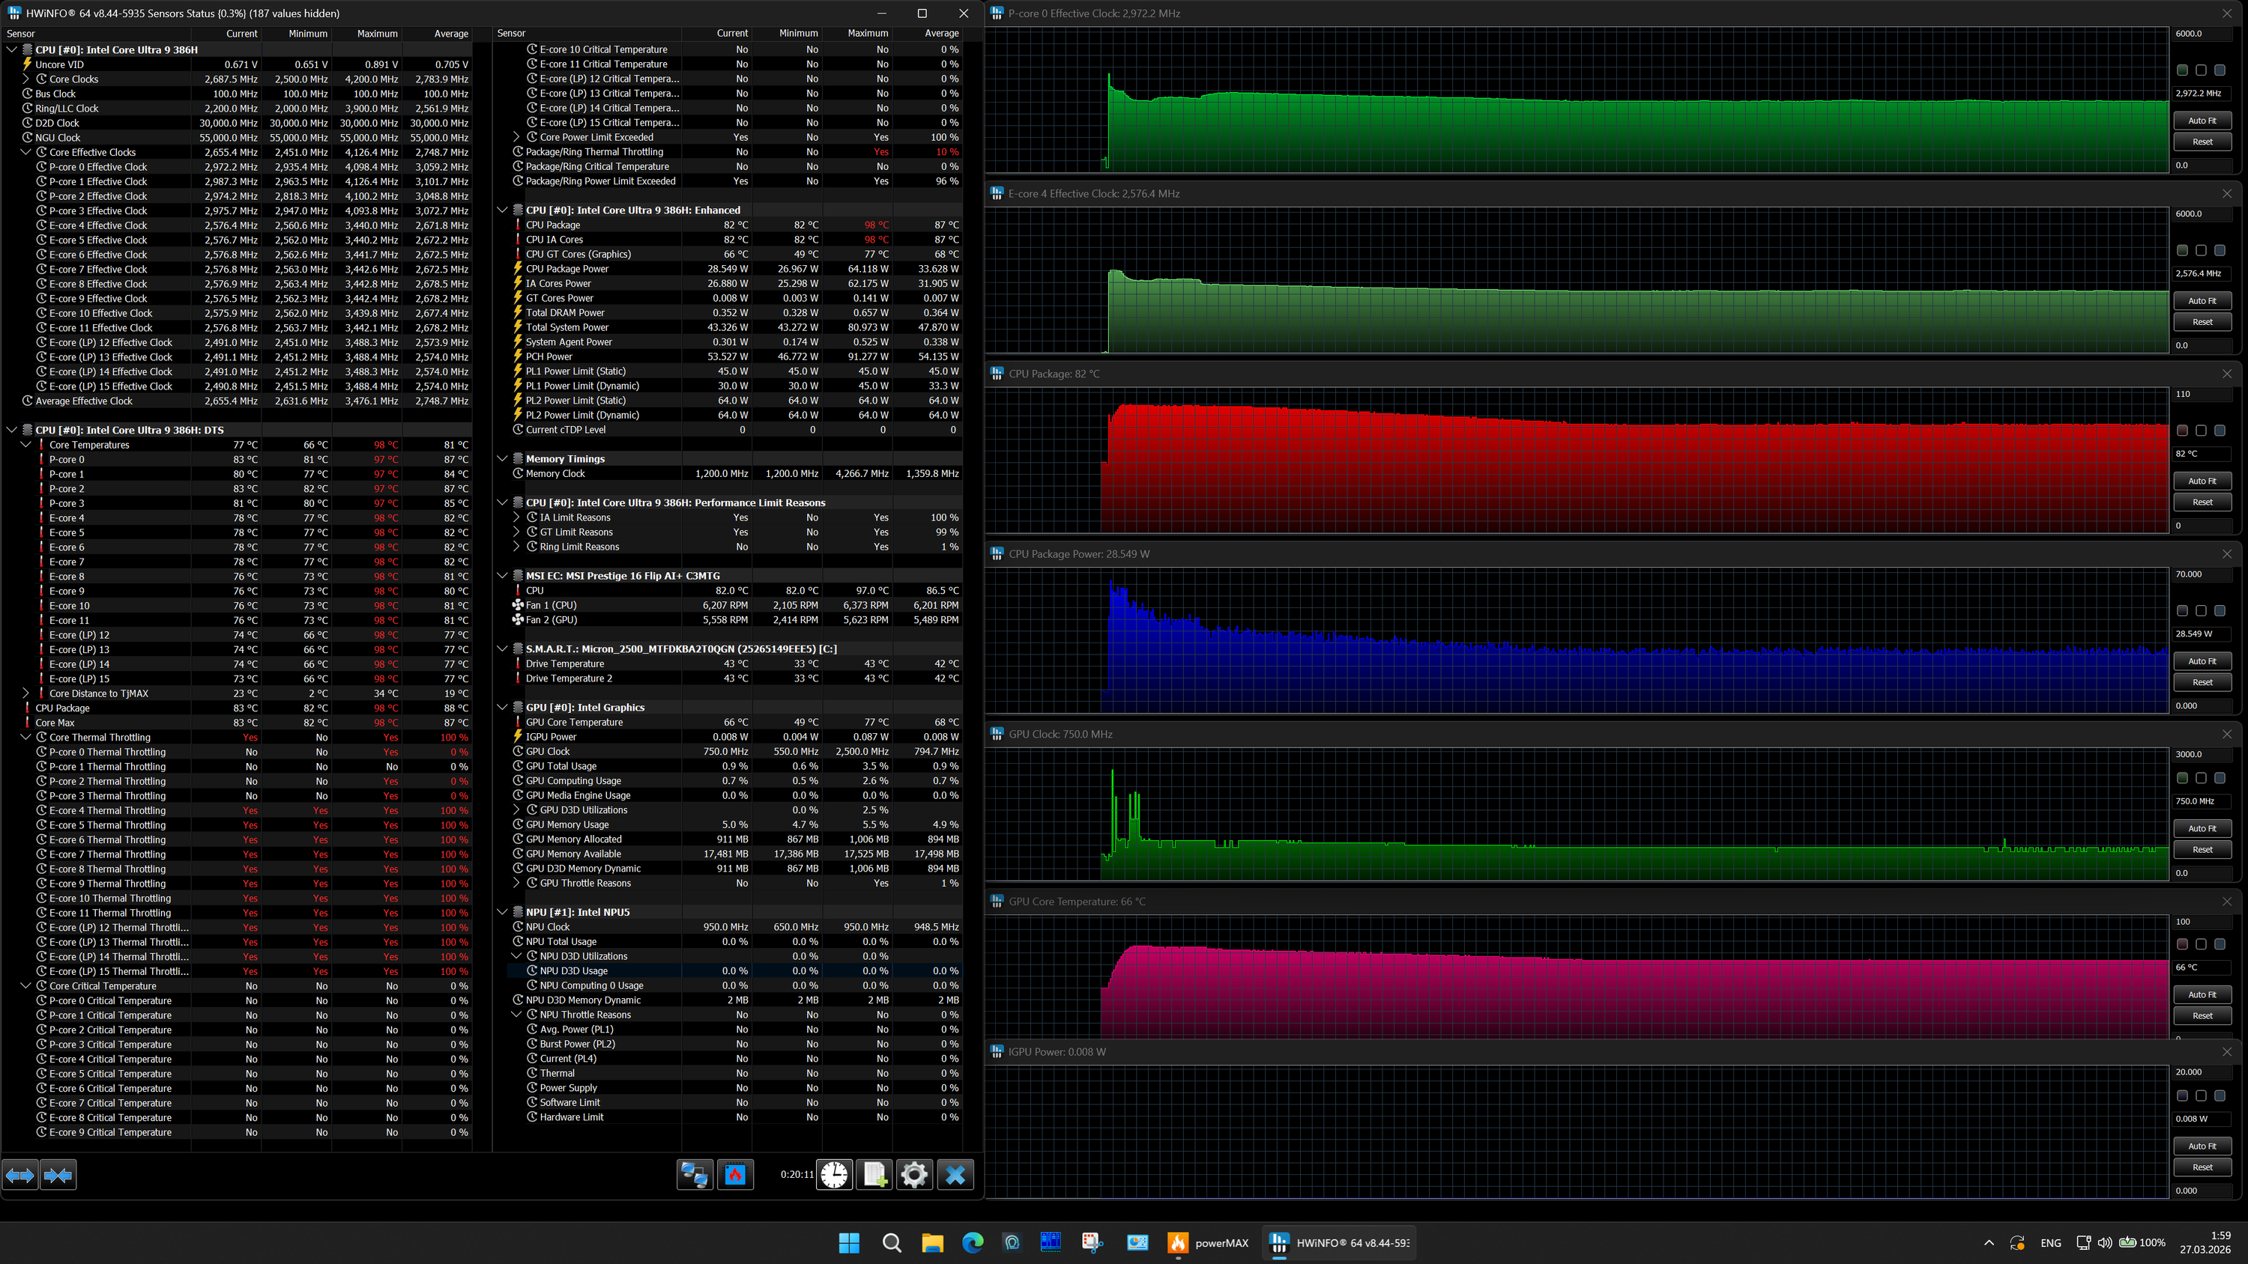Screen dimensions: 2248x1264
Task: Click the expand columns arrows icon
Action: pyautogui.click(x=20, y=1175)
